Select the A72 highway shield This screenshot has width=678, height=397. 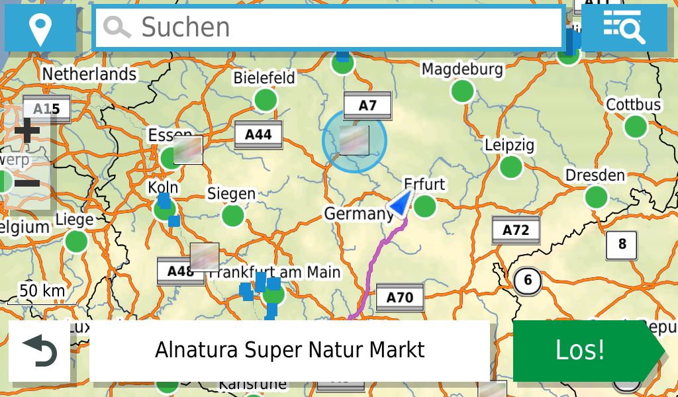[x=516, y=230]
